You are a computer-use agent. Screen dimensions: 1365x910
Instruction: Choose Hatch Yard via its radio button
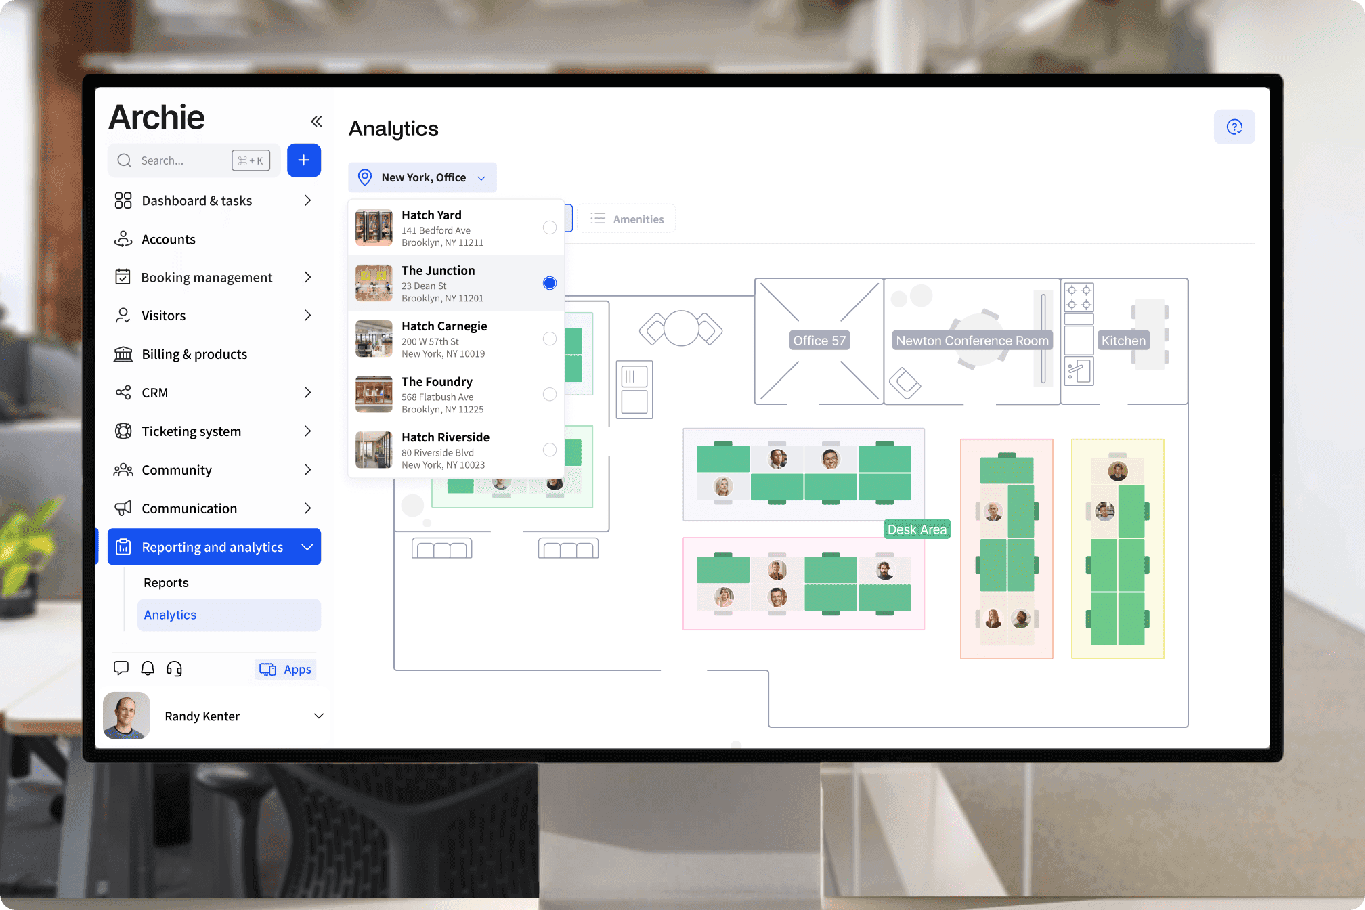tap(549, 227)
